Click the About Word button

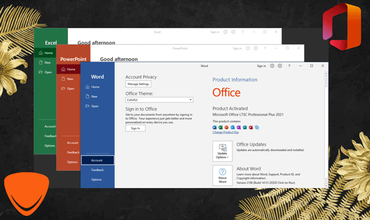(222, 175)
